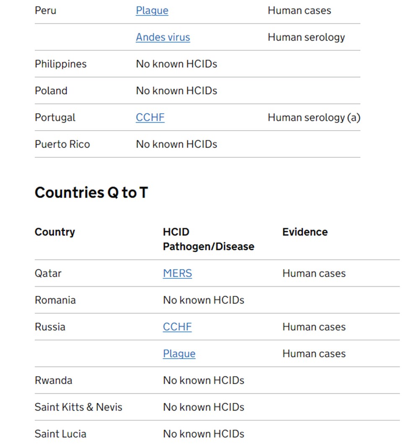Select the Saint Lucia country name
This screenshot has width=419, height=445.
tap(60, 434)
